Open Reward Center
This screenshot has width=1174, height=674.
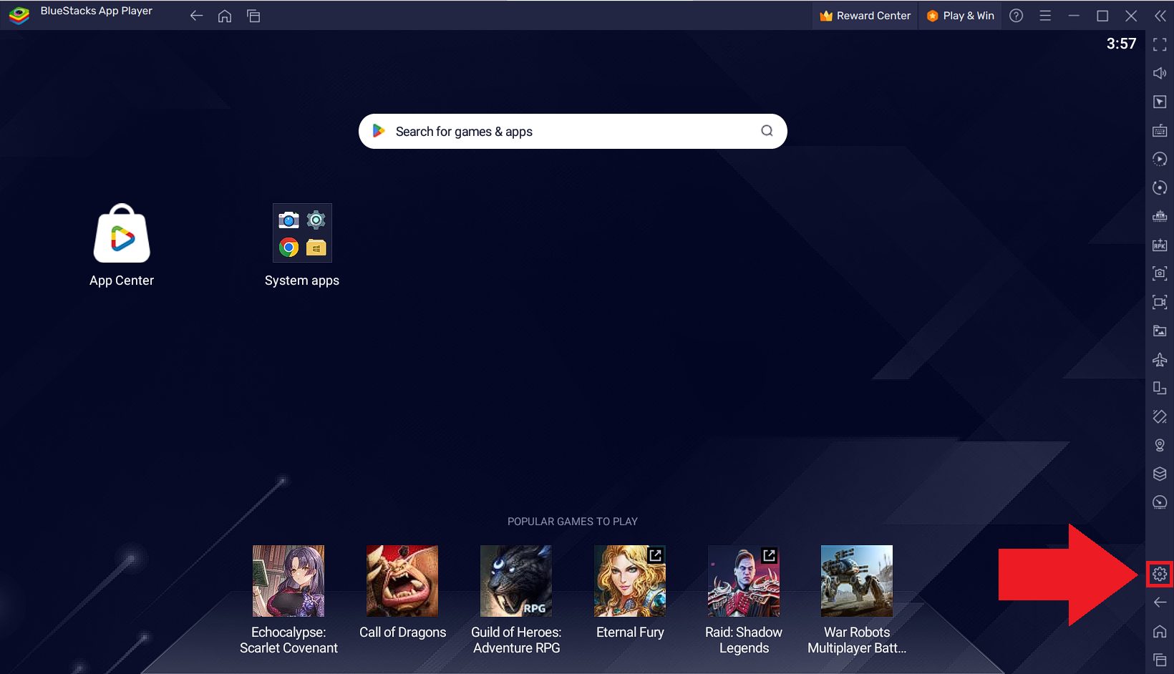[x=865, y=16]
